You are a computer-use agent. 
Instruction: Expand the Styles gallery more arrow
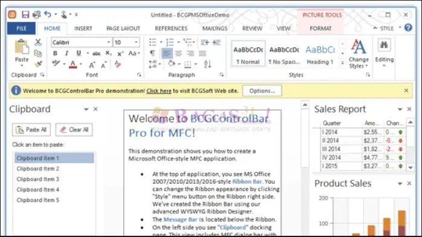(342, 62)
